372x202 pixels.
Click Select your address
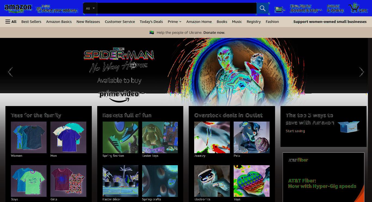pos(59,10)
